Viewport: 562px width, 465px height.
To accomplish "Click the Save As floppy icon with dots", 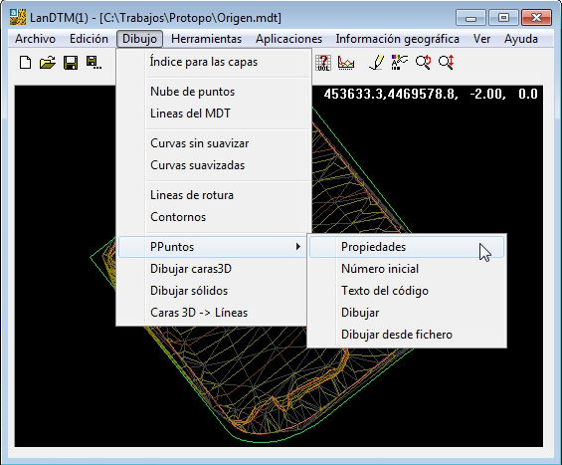I will [x=94, y=63].
